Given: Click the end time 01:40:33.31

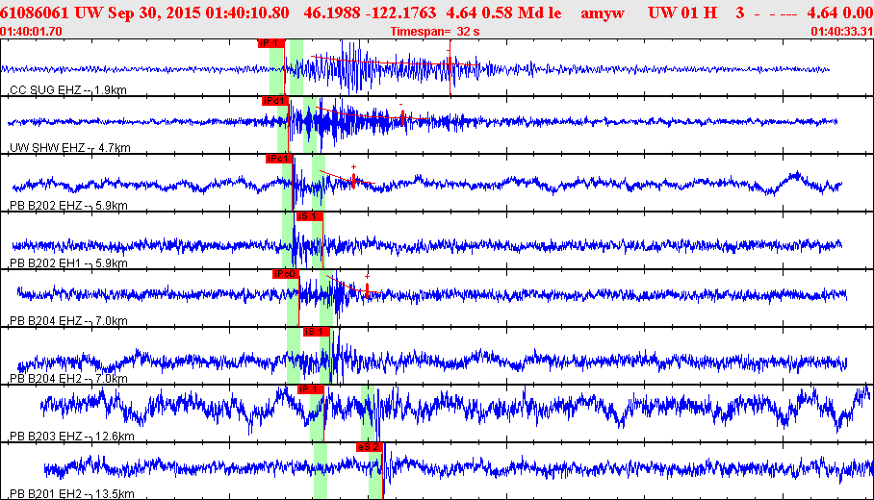Looking at the screenshot, I should pyautogui.click(x=842, y=32).
